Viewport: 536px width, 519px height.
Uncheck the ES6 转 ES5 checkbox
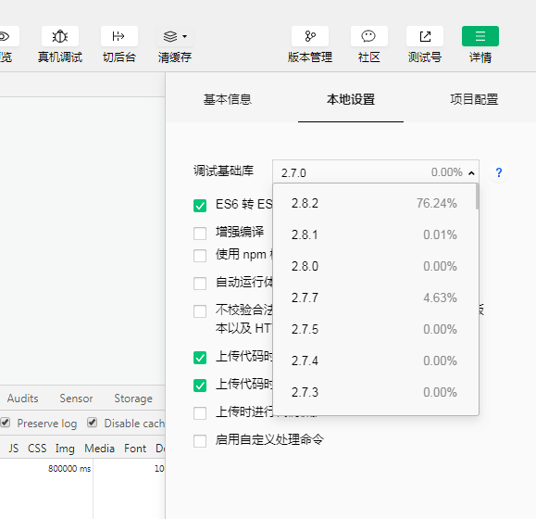pos(200,206)
